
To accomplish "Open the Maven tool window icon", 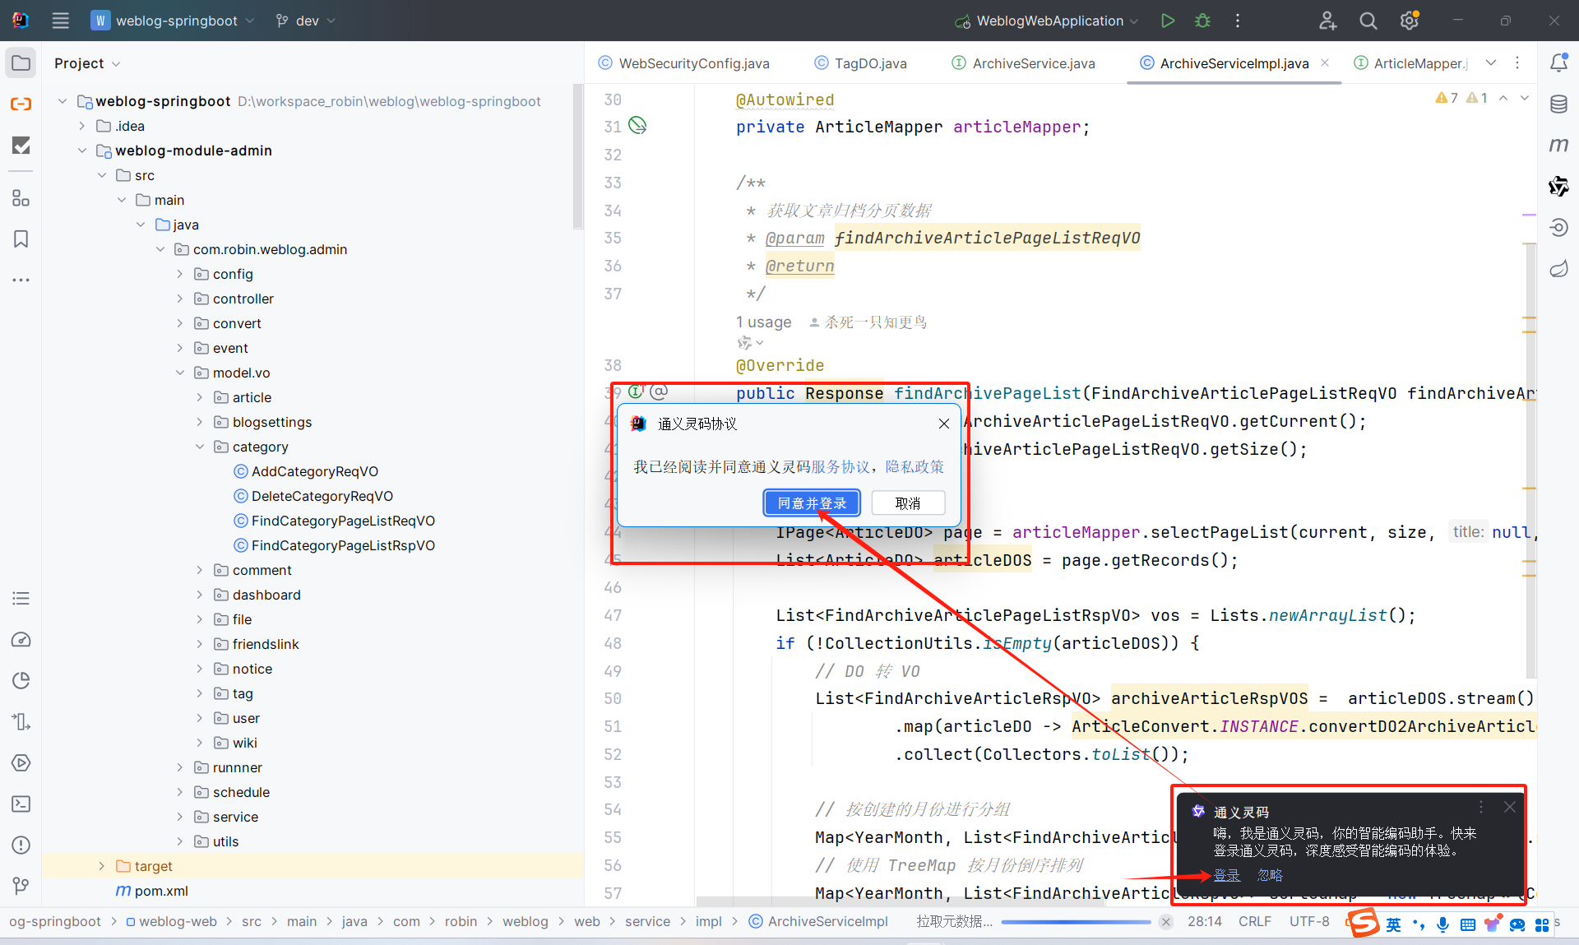I will (x=1558, y=146).
